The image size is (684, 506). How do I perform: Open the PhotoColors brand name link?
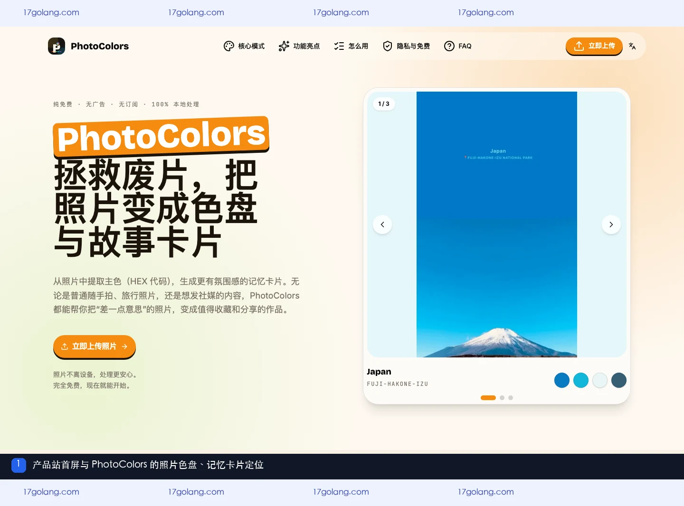100,46
